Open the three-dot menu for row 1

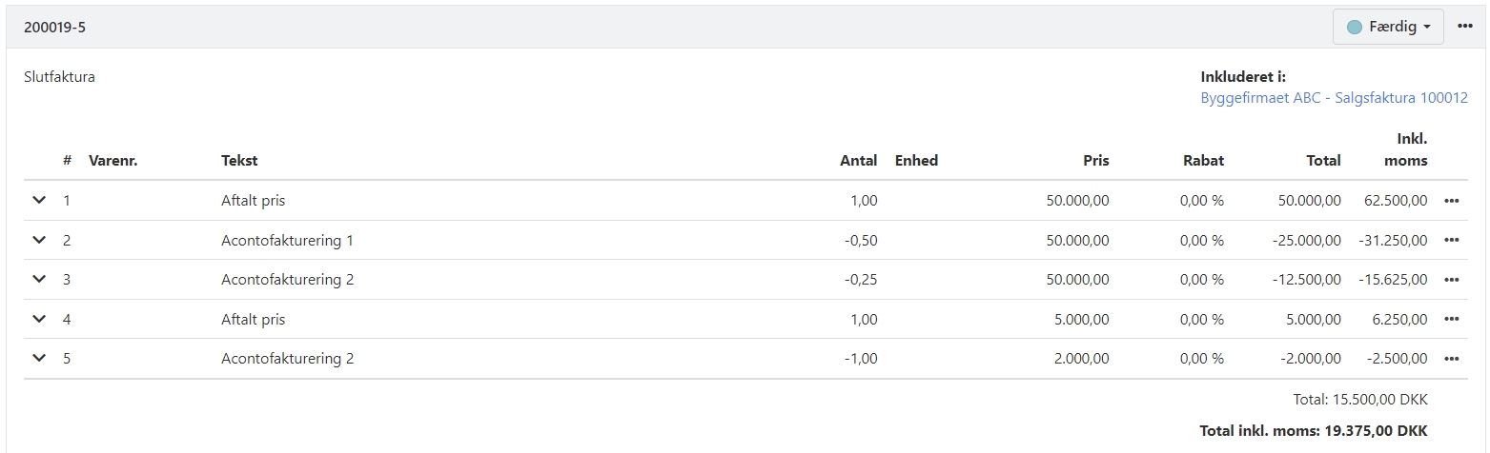coord(1451,201)
